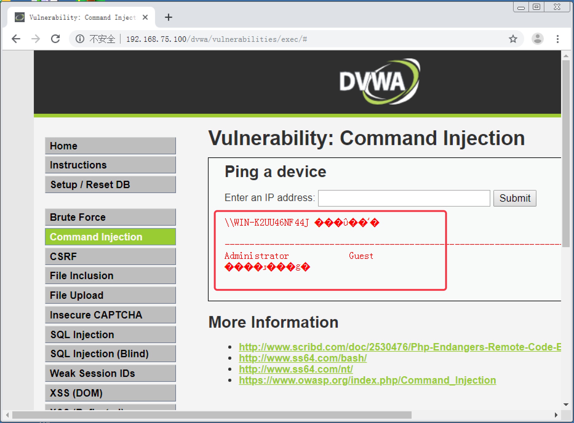Open the Instructions page
This screenshot has height=423, width=574.
110,165
